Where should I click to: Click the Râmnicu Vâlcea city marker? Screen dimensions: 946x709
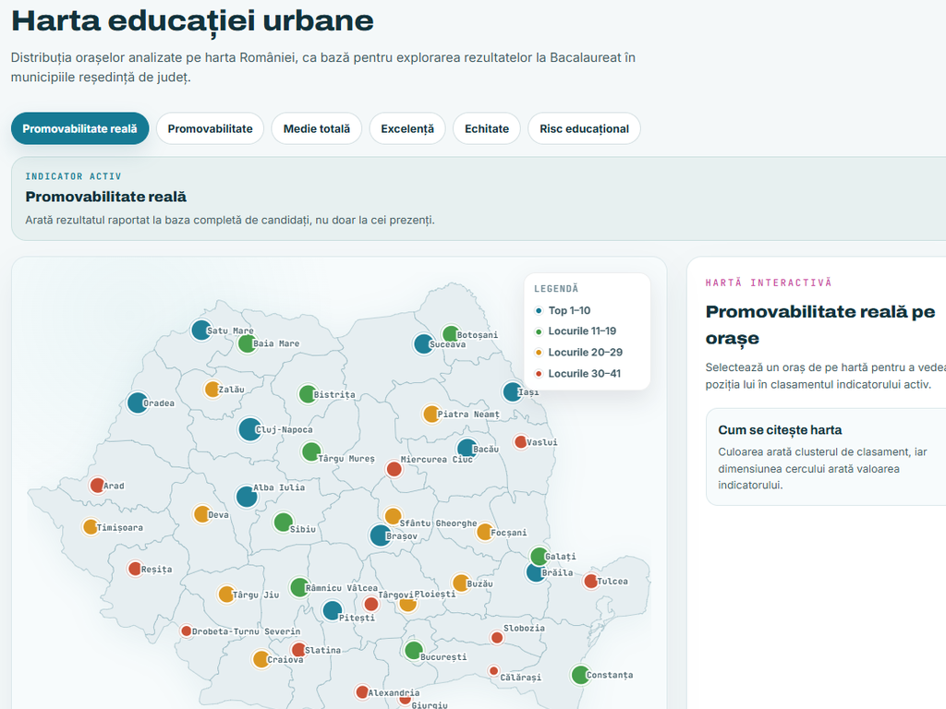[299, 587]
